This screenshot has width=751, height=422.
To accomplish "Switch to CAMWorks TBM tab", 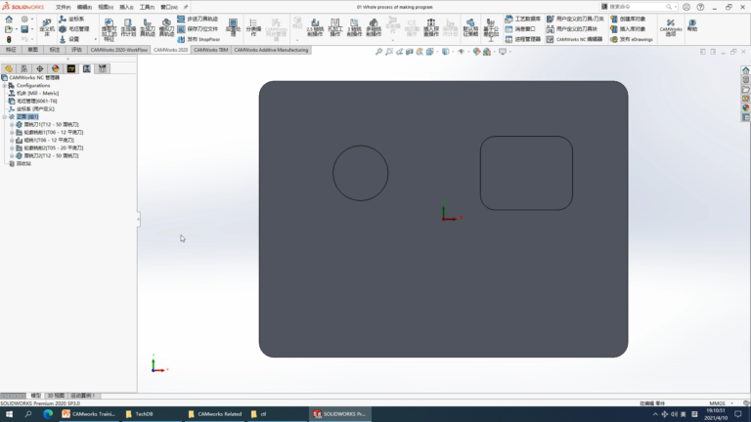I will (211, 50).
